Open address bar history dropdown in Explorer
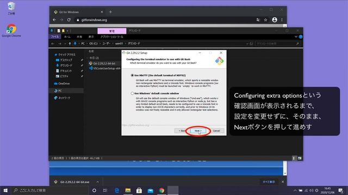348x195 pixels. 247,44
